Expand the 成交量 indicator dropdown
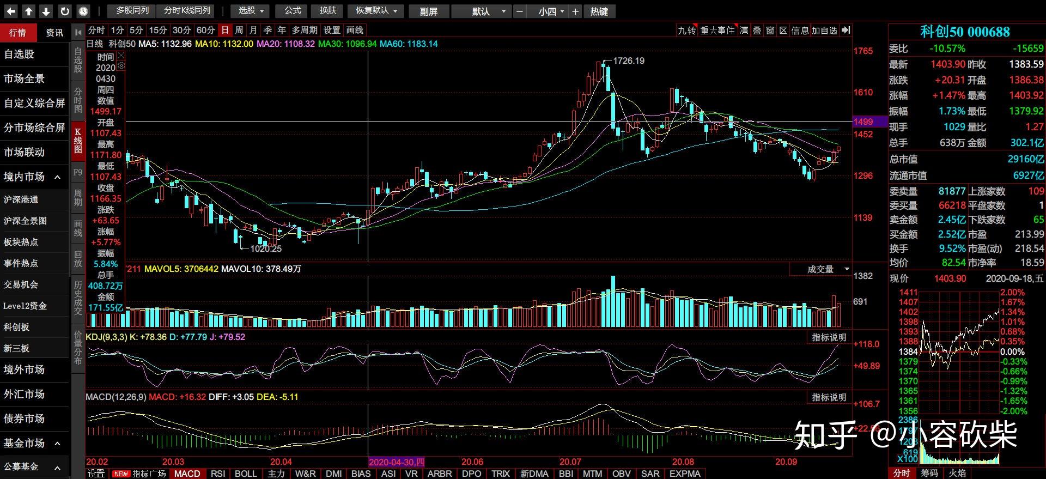The width and height of the screenshot is (1046, 479). coord(847,269)
